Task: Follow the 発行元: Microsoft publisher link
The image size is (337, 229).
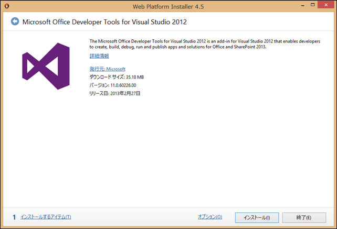Action: coord(107,69)
